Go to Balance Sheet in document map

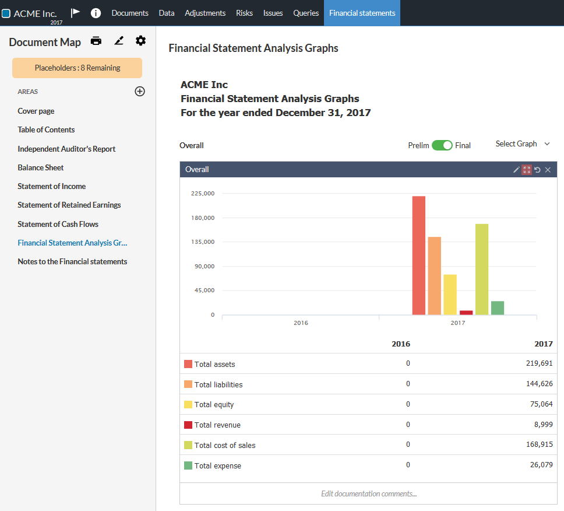[41, 167]
